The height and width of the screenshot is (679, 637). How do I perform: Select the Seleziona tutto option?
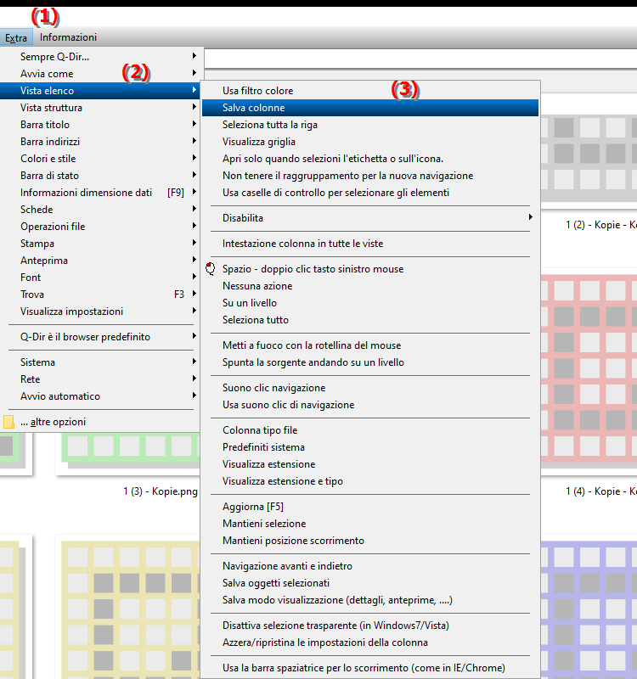click(x=370, y=320)
